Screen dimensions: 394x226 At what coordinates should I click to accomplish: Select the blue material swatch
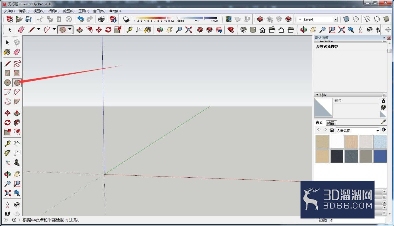pos(380,156)
